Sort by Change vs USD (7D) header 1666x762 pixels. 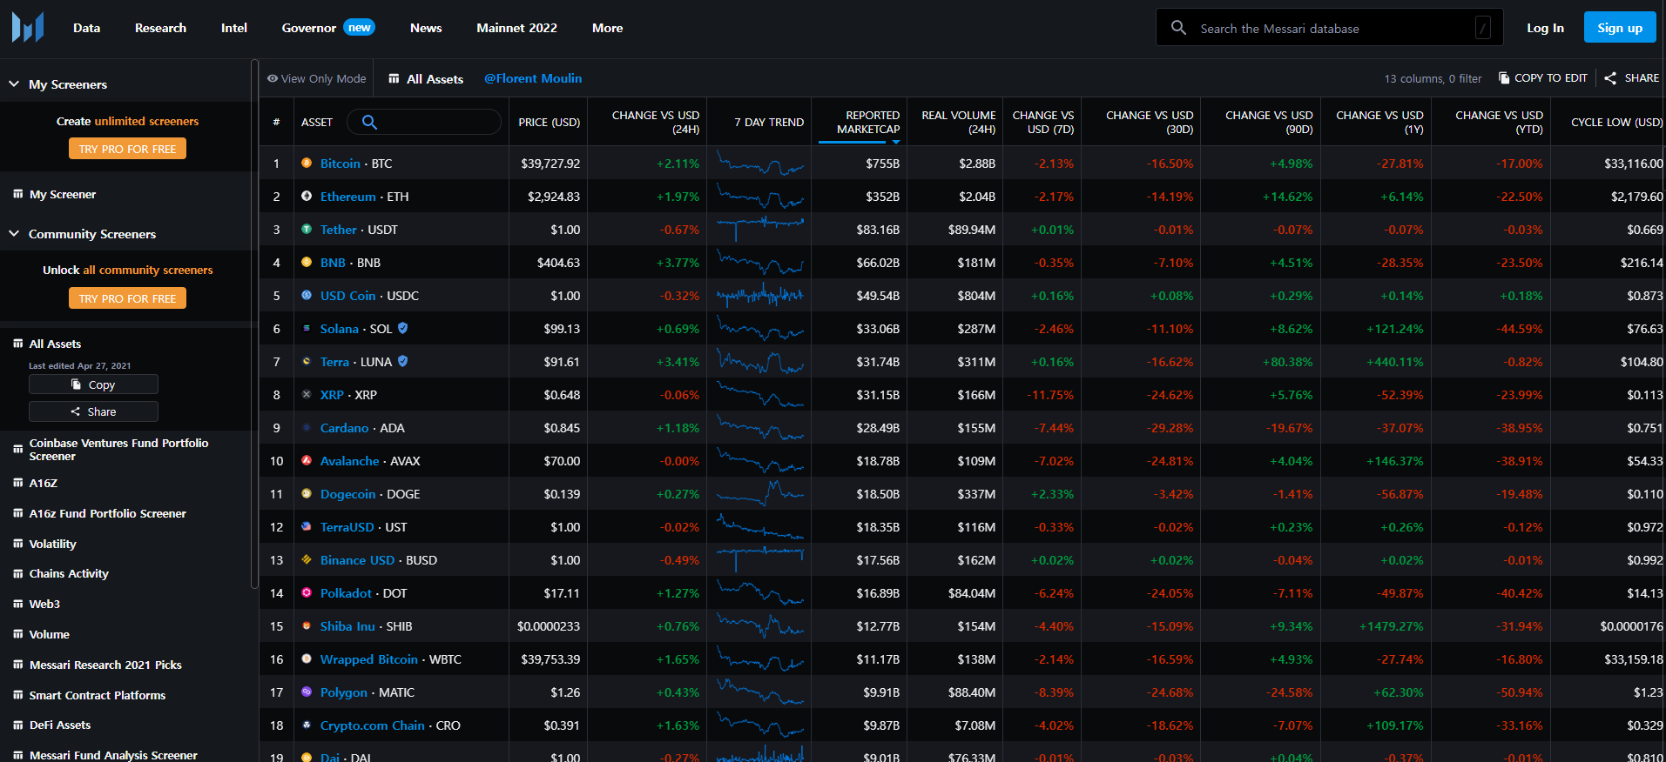pos(1042,122)
